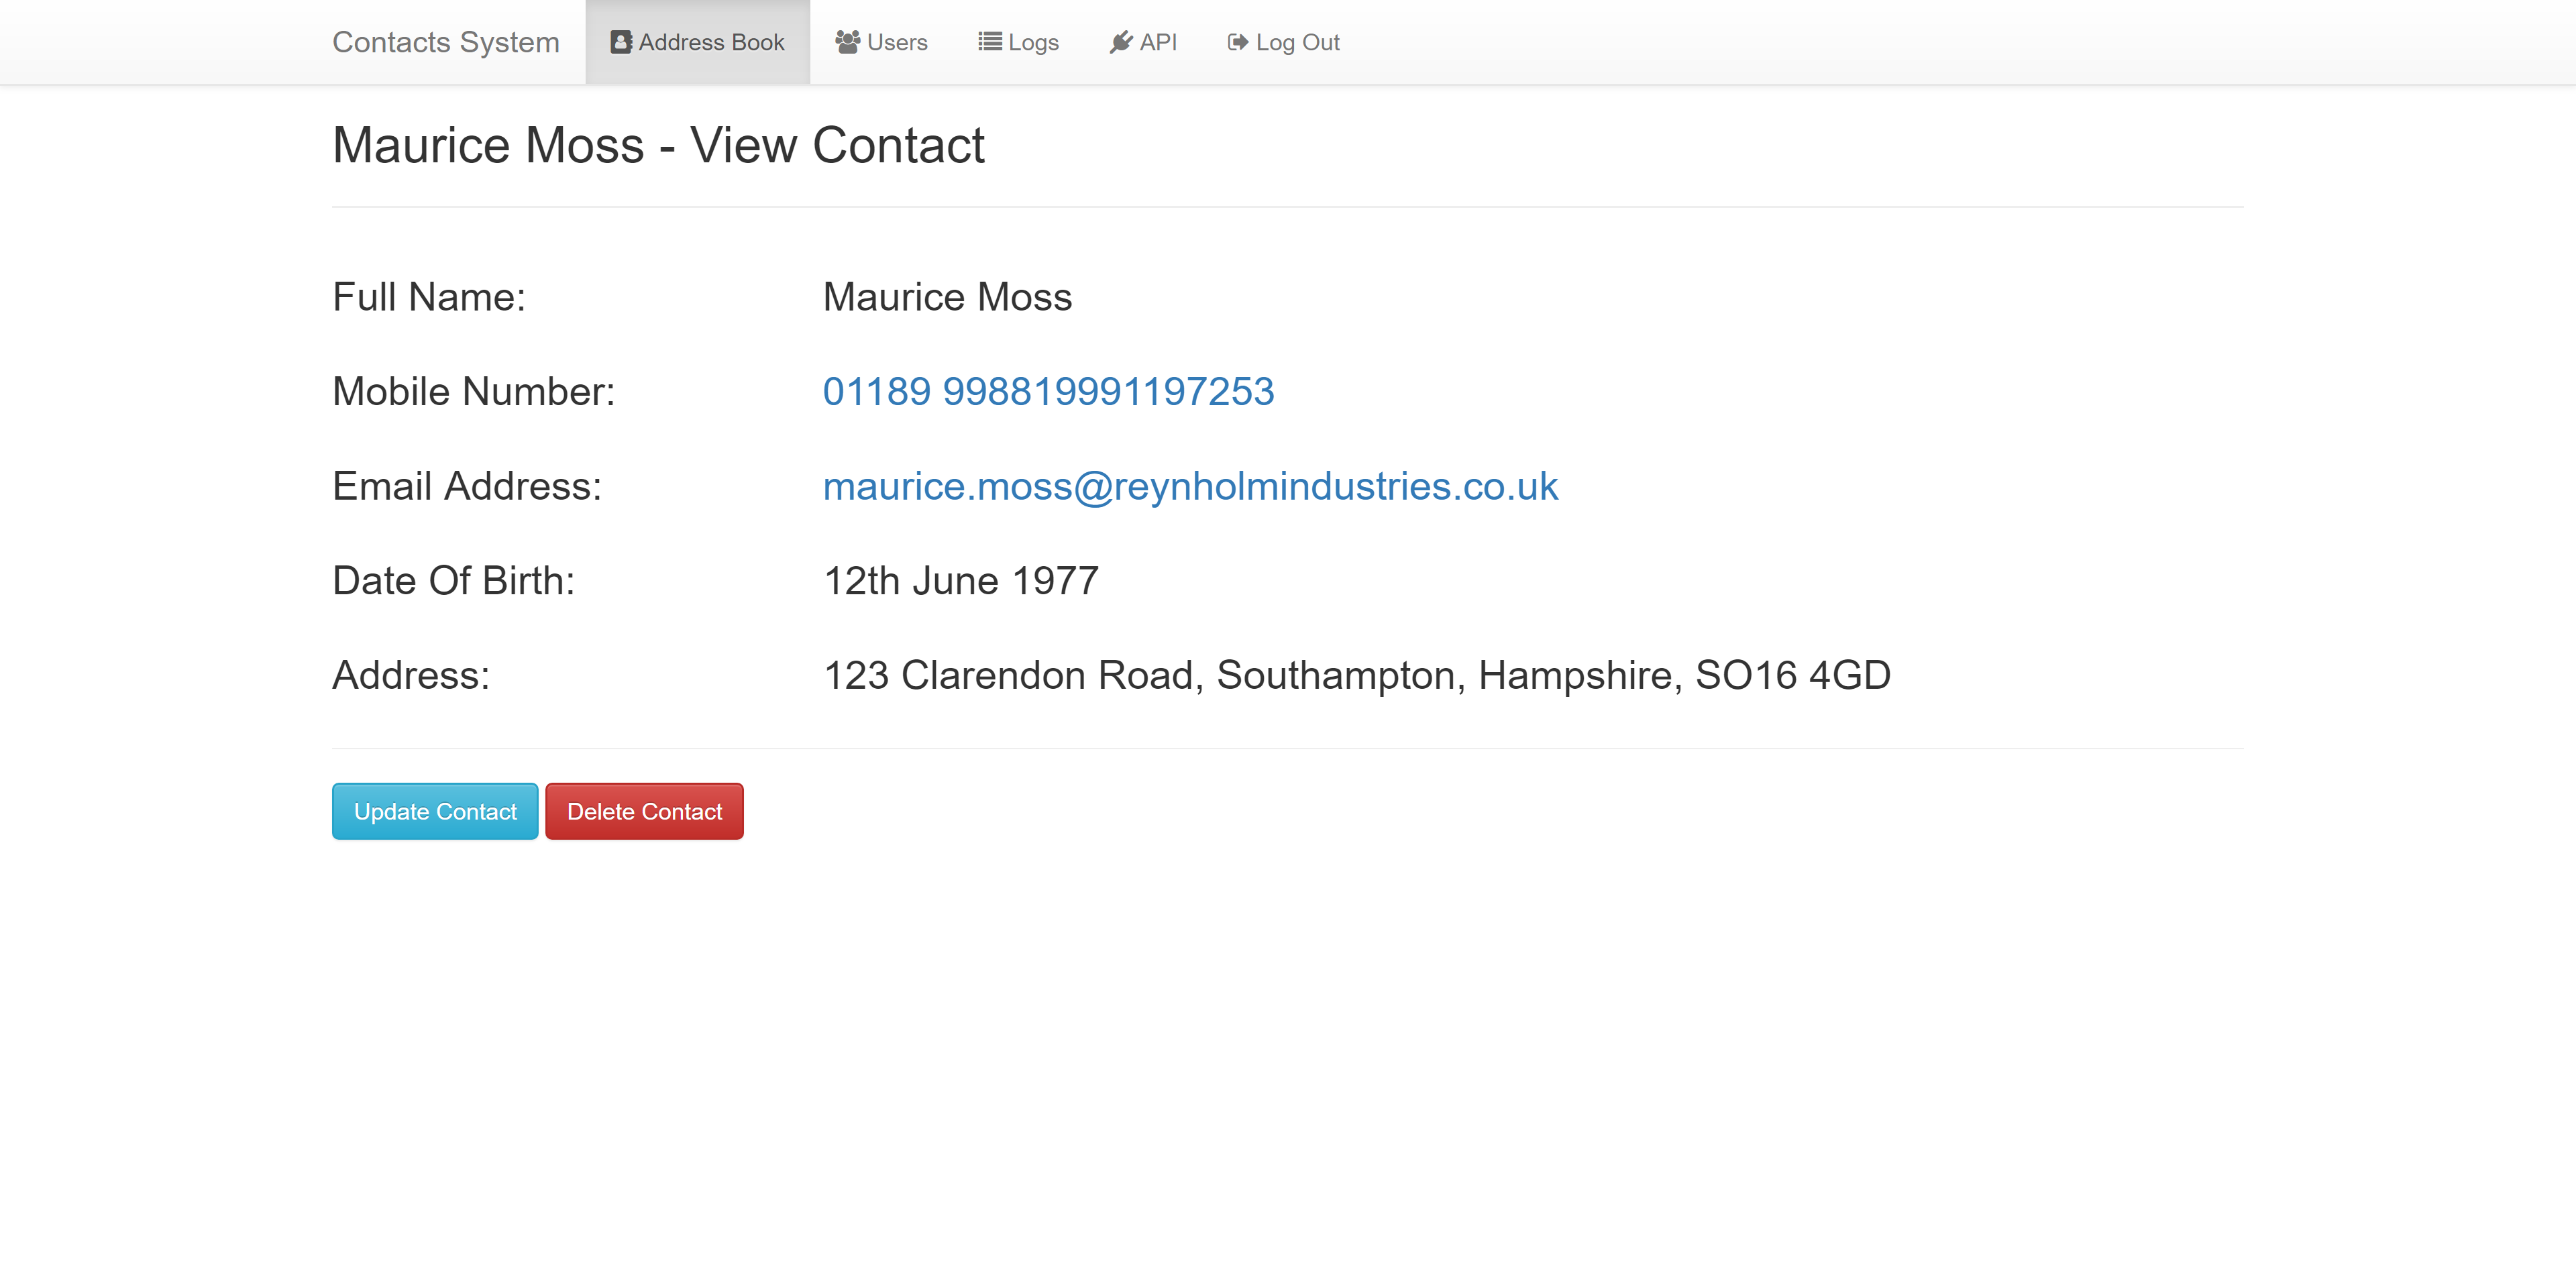Click the Users group icon
Viewport: 2576px width, 1271px height.
(x=848, y=42)
